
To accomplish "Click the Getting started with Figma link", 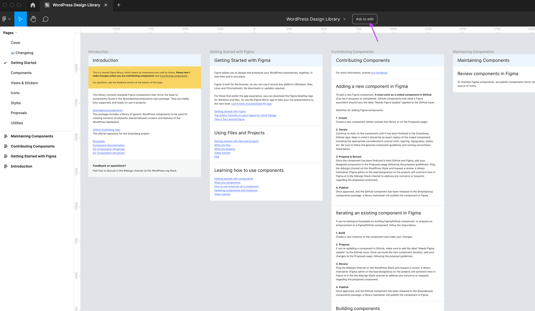I will point(230,111).
